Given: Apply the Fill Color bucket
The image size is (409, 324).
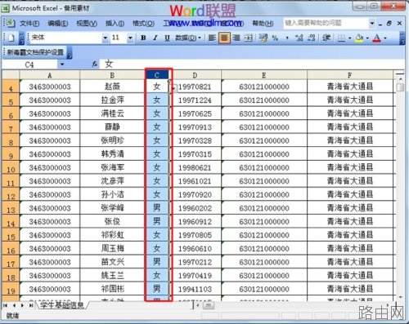Looking at the screenshot, I should [x=359, y=38].
